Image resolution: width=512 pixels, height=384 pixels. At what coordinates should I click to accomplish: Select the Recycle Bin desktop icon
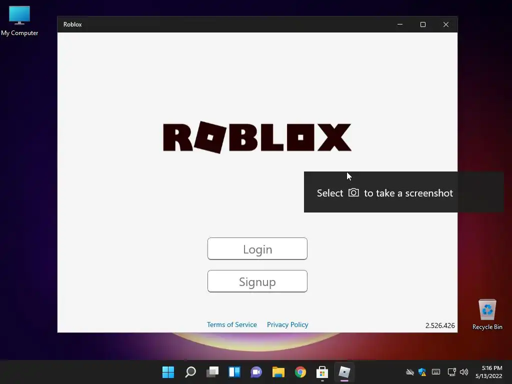(487, 315)
